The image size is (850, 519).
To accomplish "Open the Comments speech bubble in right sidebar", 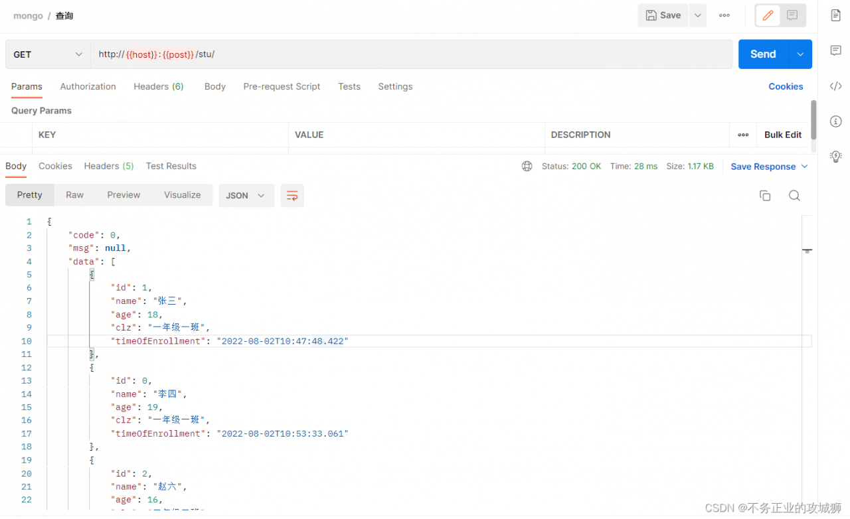I will pos(836,50).
